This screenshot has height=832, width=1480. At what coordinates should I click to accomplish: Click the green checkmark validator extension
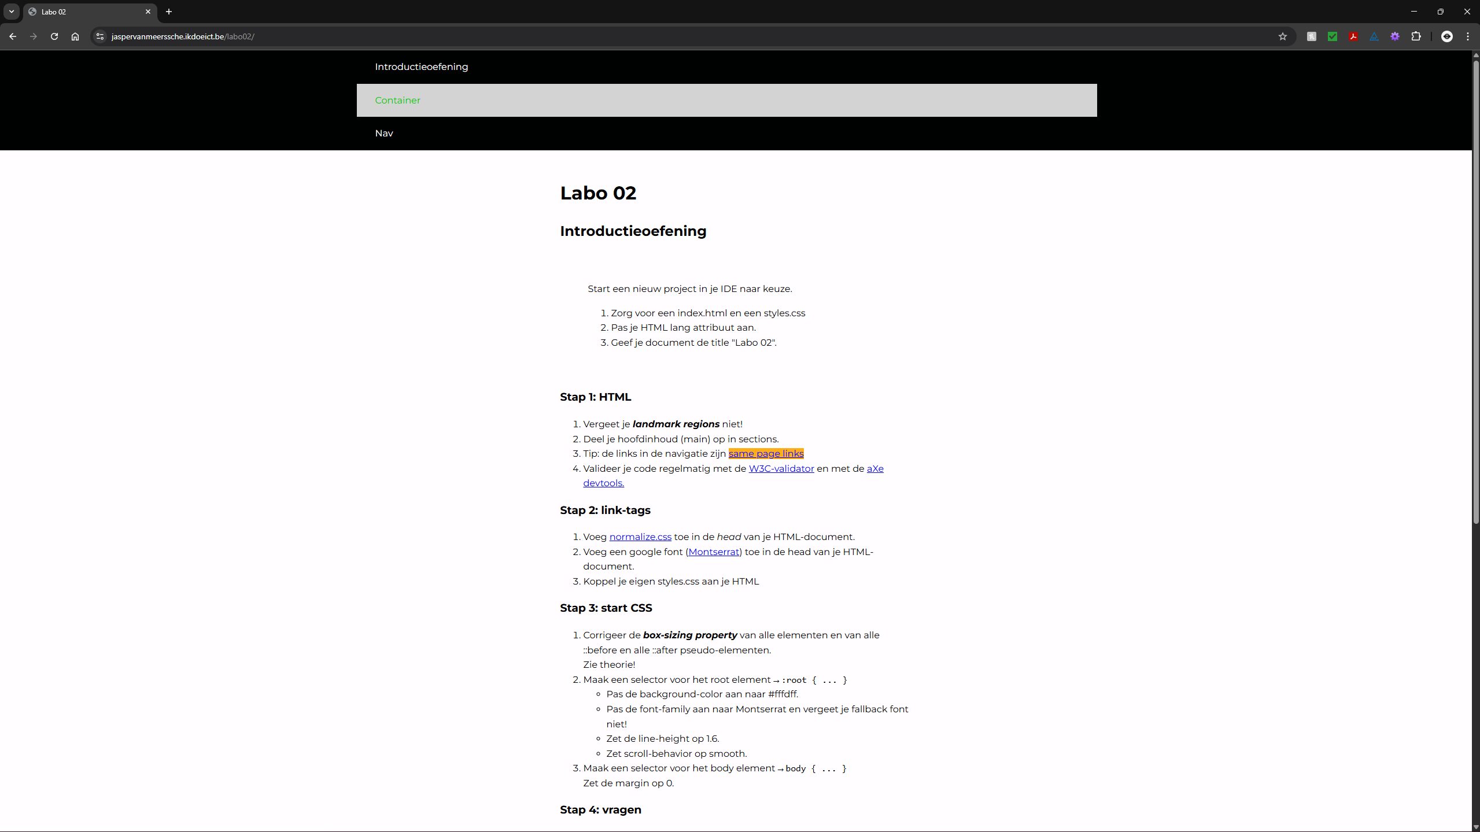(1332, 36)
